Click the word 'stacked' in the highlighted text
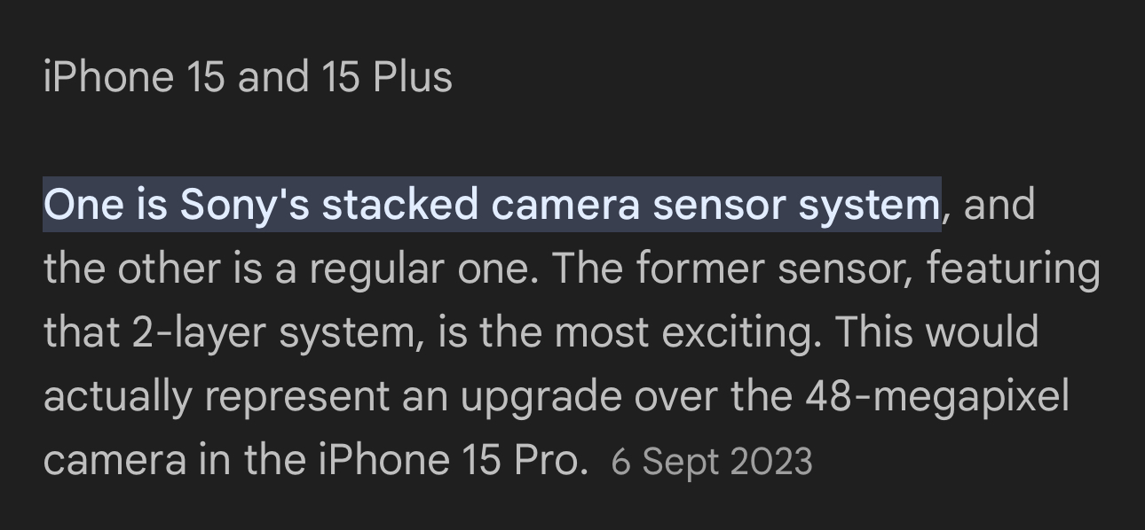Screen dimensions: 1145x530 tap(399, 205)
